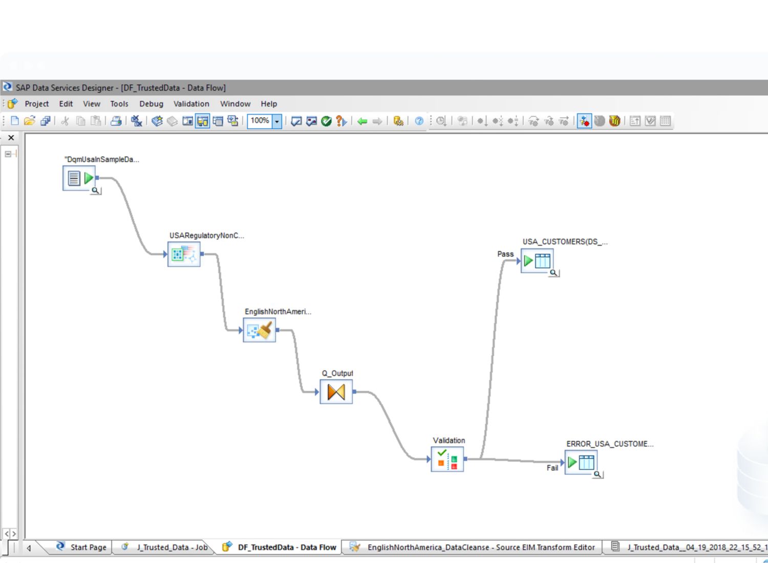Viewport: 768px width, 563px height.
Task: Click the Print toolbar icon
Action: 116,121
